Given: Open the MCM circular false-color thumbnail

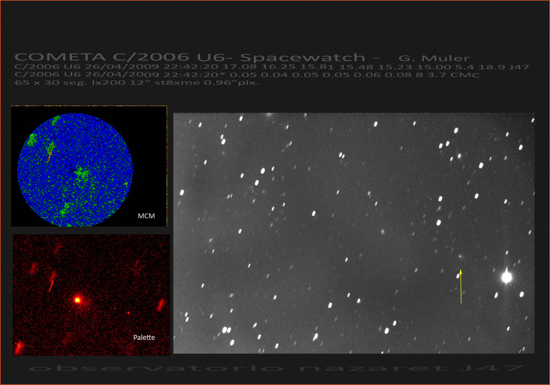Looking at the screenshot, I should click(75, 170).
